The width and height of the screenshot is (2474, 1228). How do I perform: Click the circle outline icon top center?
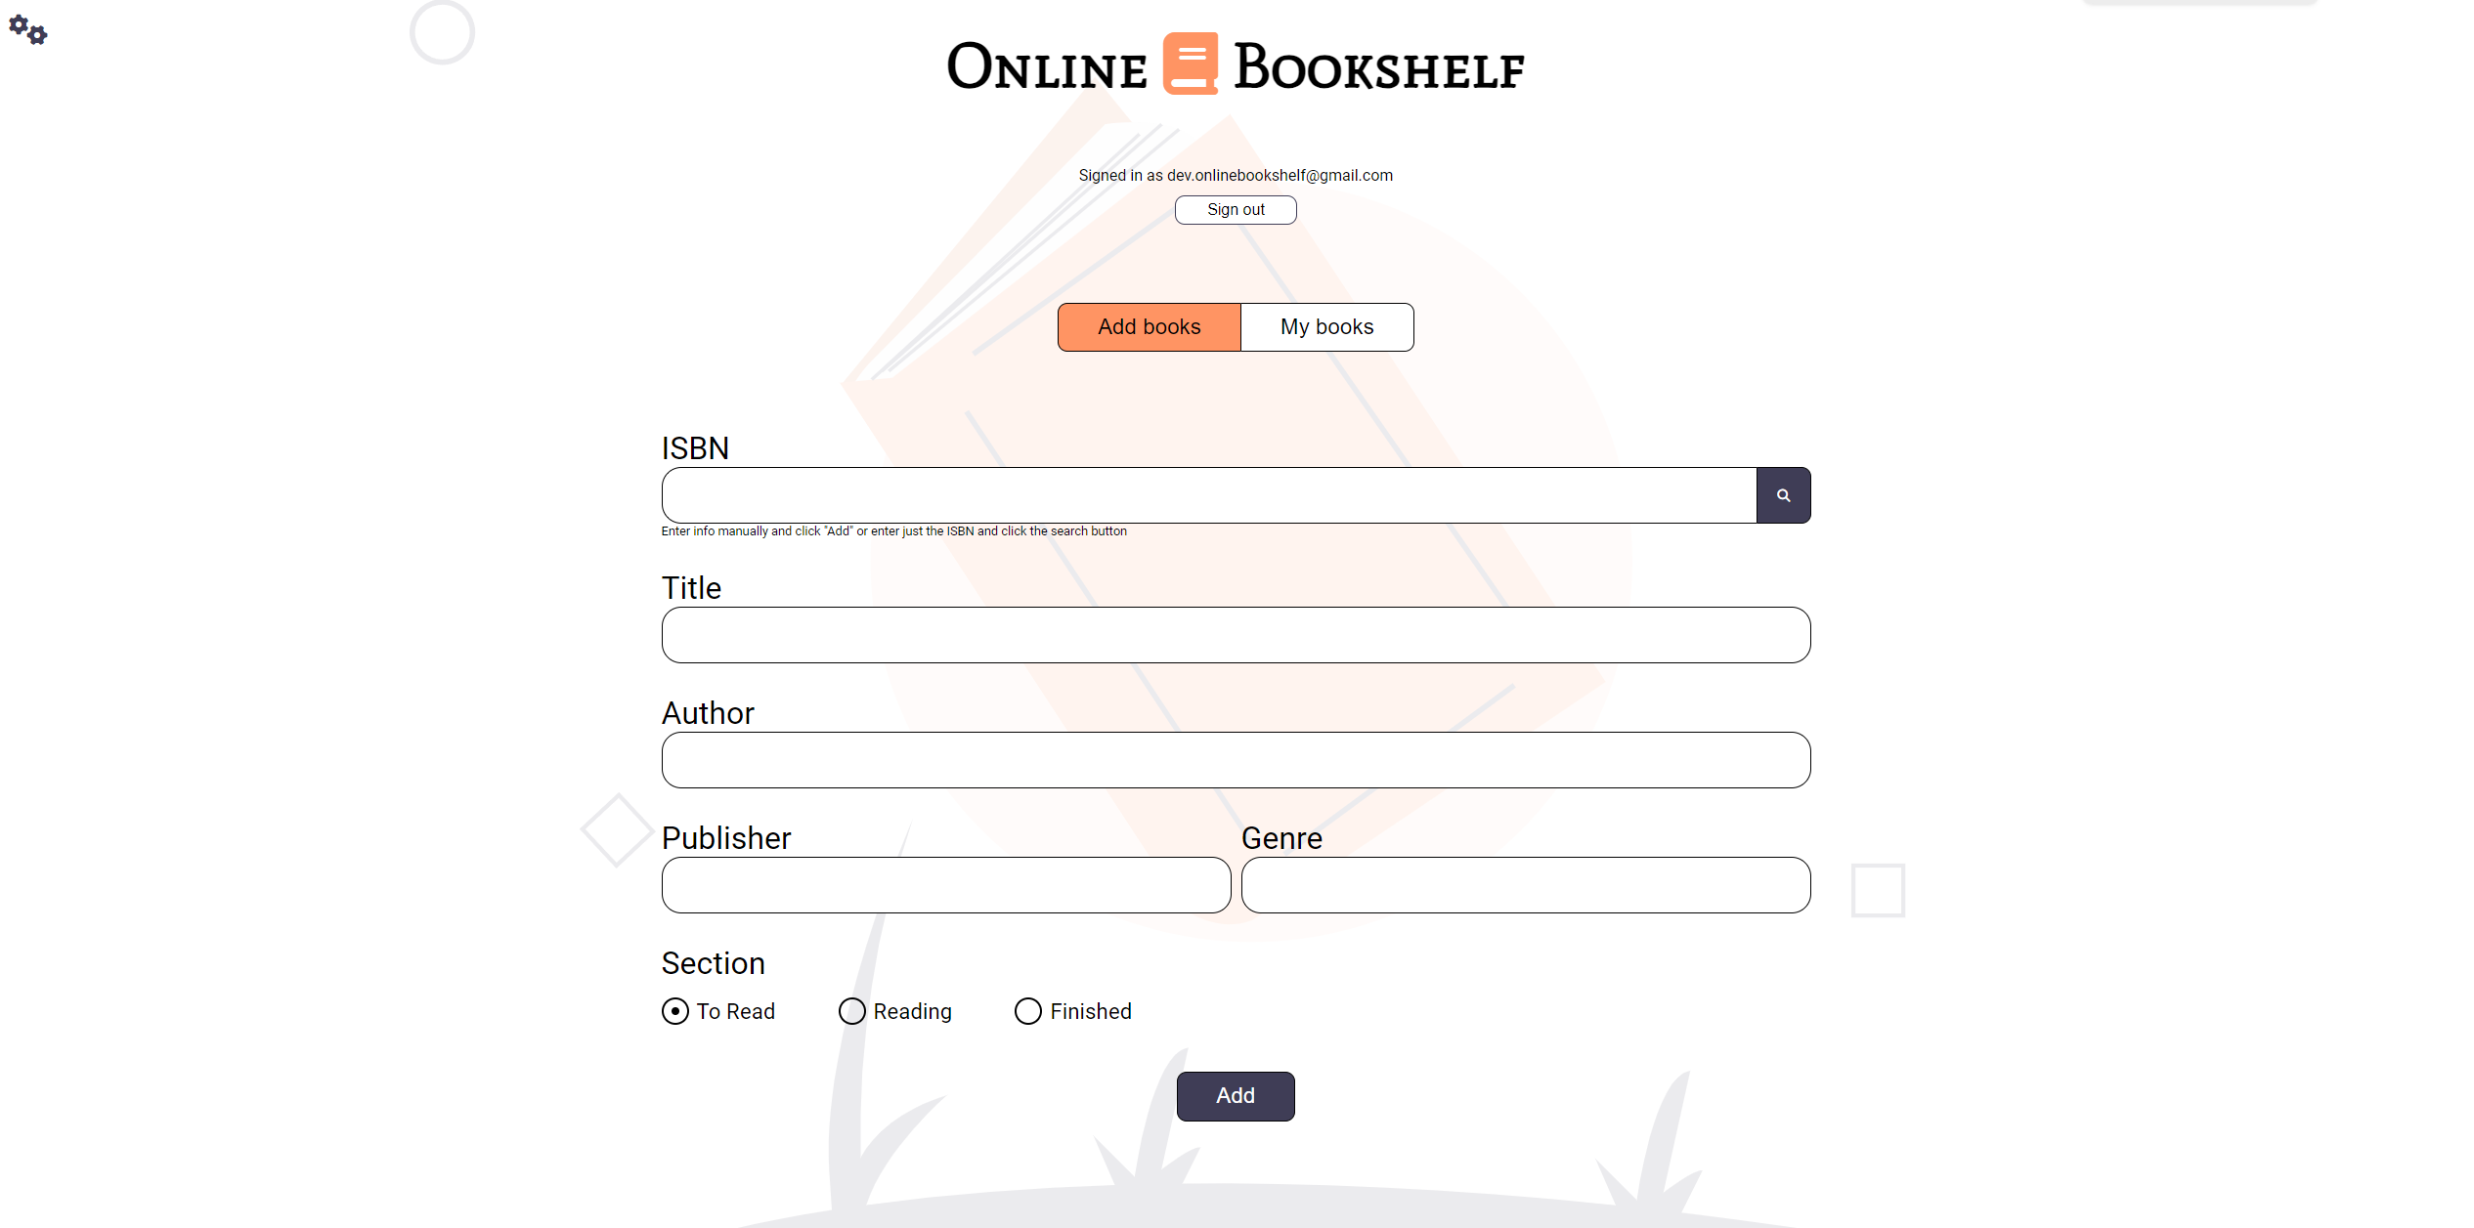point(442,31)
